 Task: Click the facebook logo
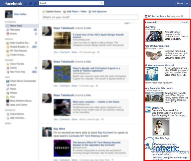[x=13, y=4]
